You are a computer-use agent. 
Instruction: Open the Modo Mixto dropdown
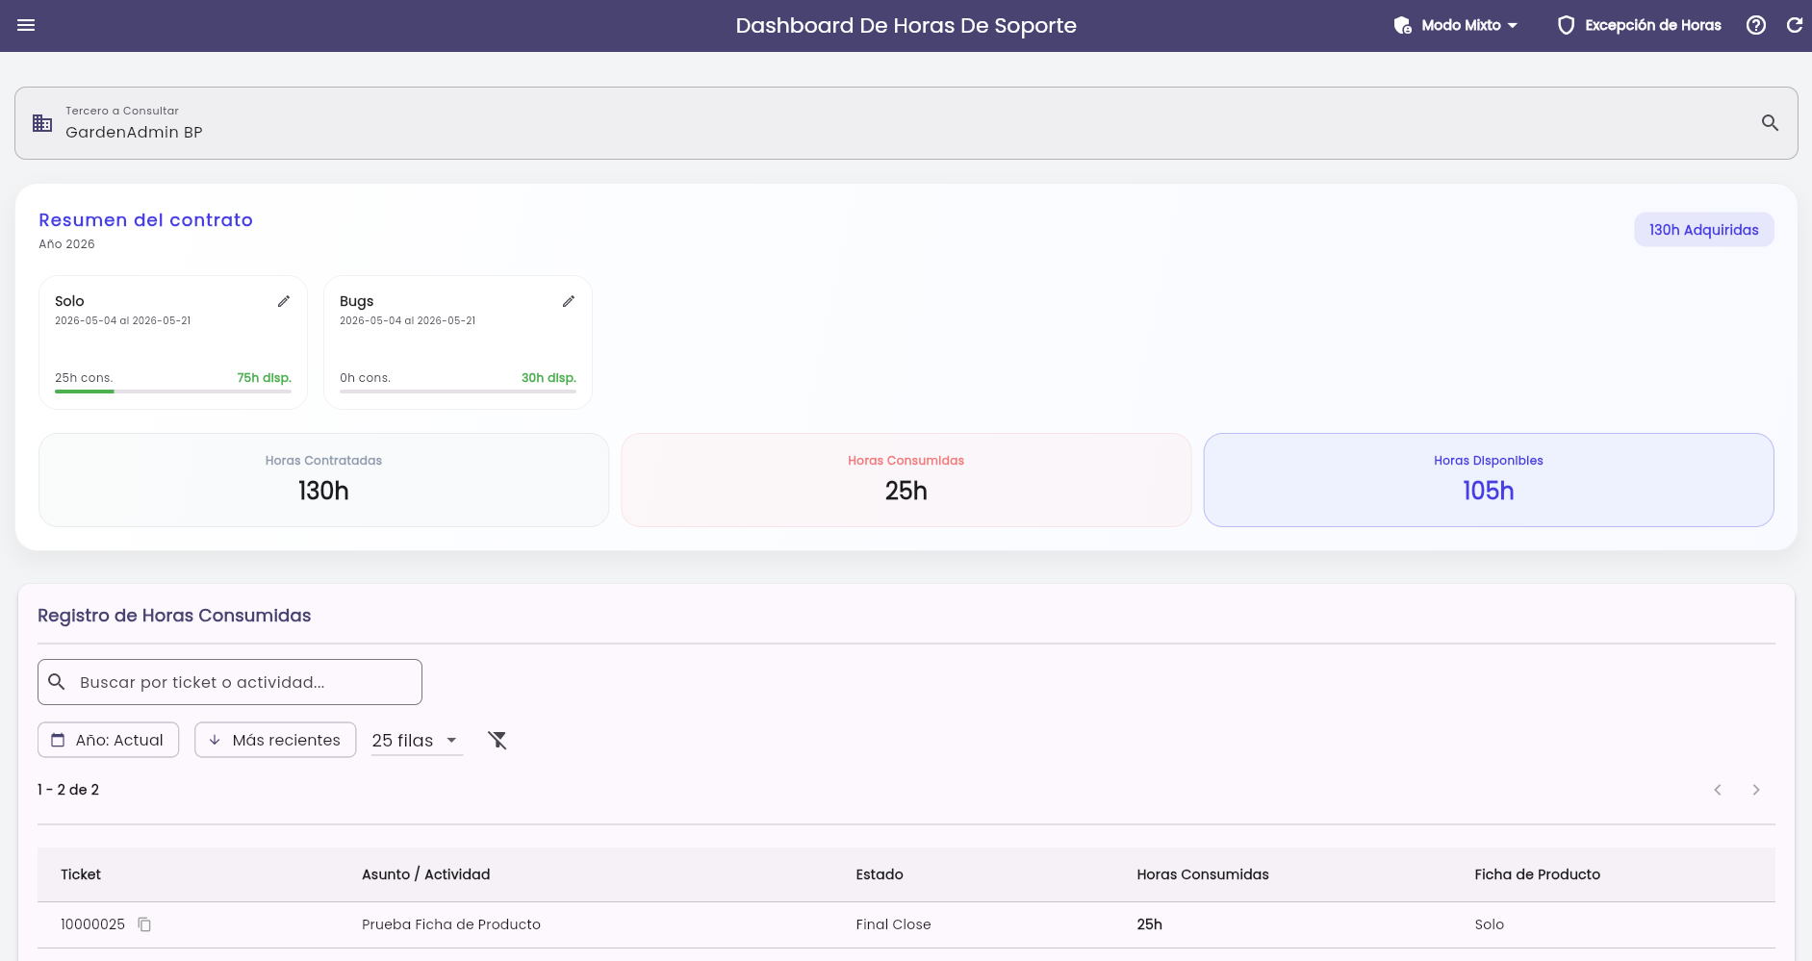[1456, 25]
